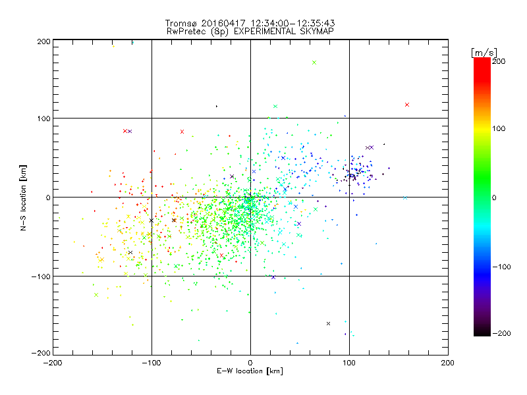527x395 pixels.
Task: Click the cyan X marker on the zero line at right
Action: coord(405,198)
